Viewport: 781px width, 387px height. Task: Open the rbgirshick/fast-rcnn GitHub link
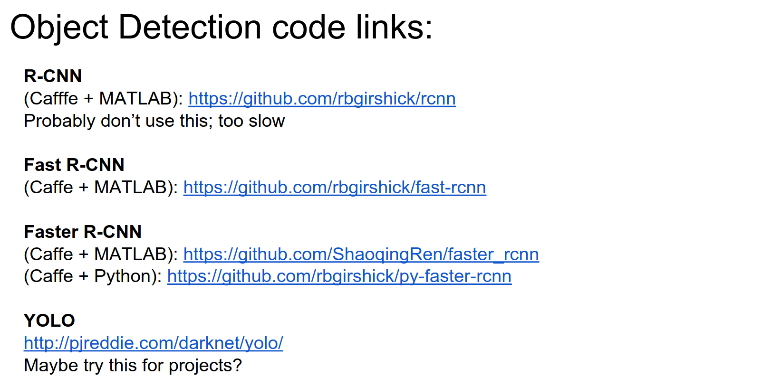(334, 188)
